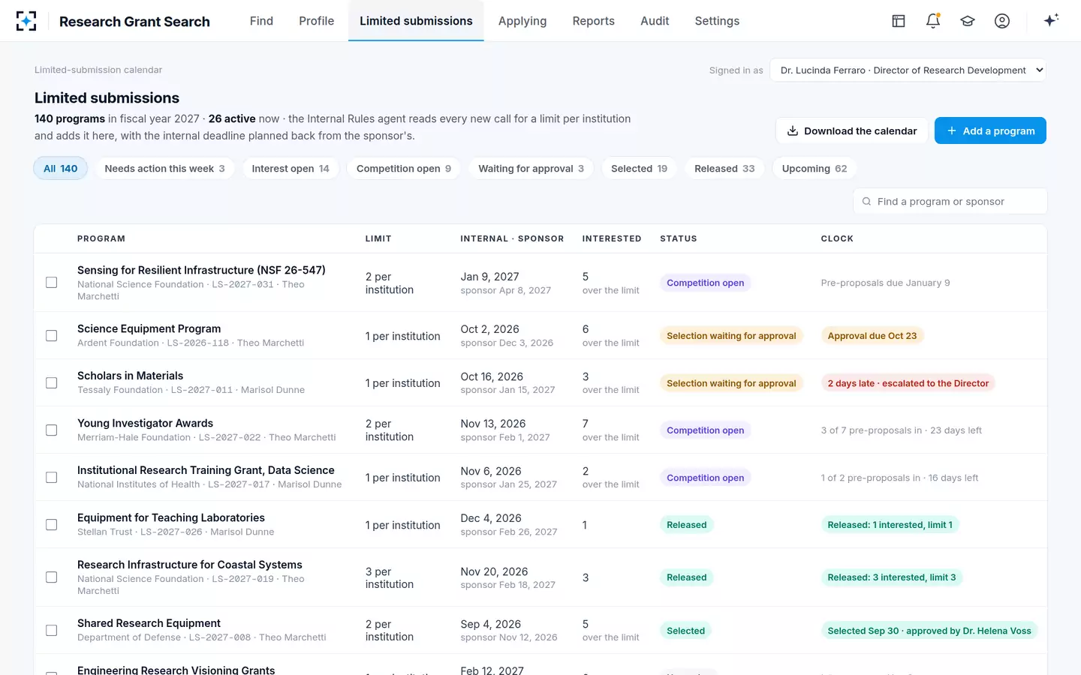The height and width of the screenshot is (675, 1081).
Task: Click Add a program button
Action: coord(990,130)
